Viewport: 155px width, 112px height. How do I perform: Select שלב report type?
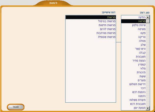(x=134, y=45)
